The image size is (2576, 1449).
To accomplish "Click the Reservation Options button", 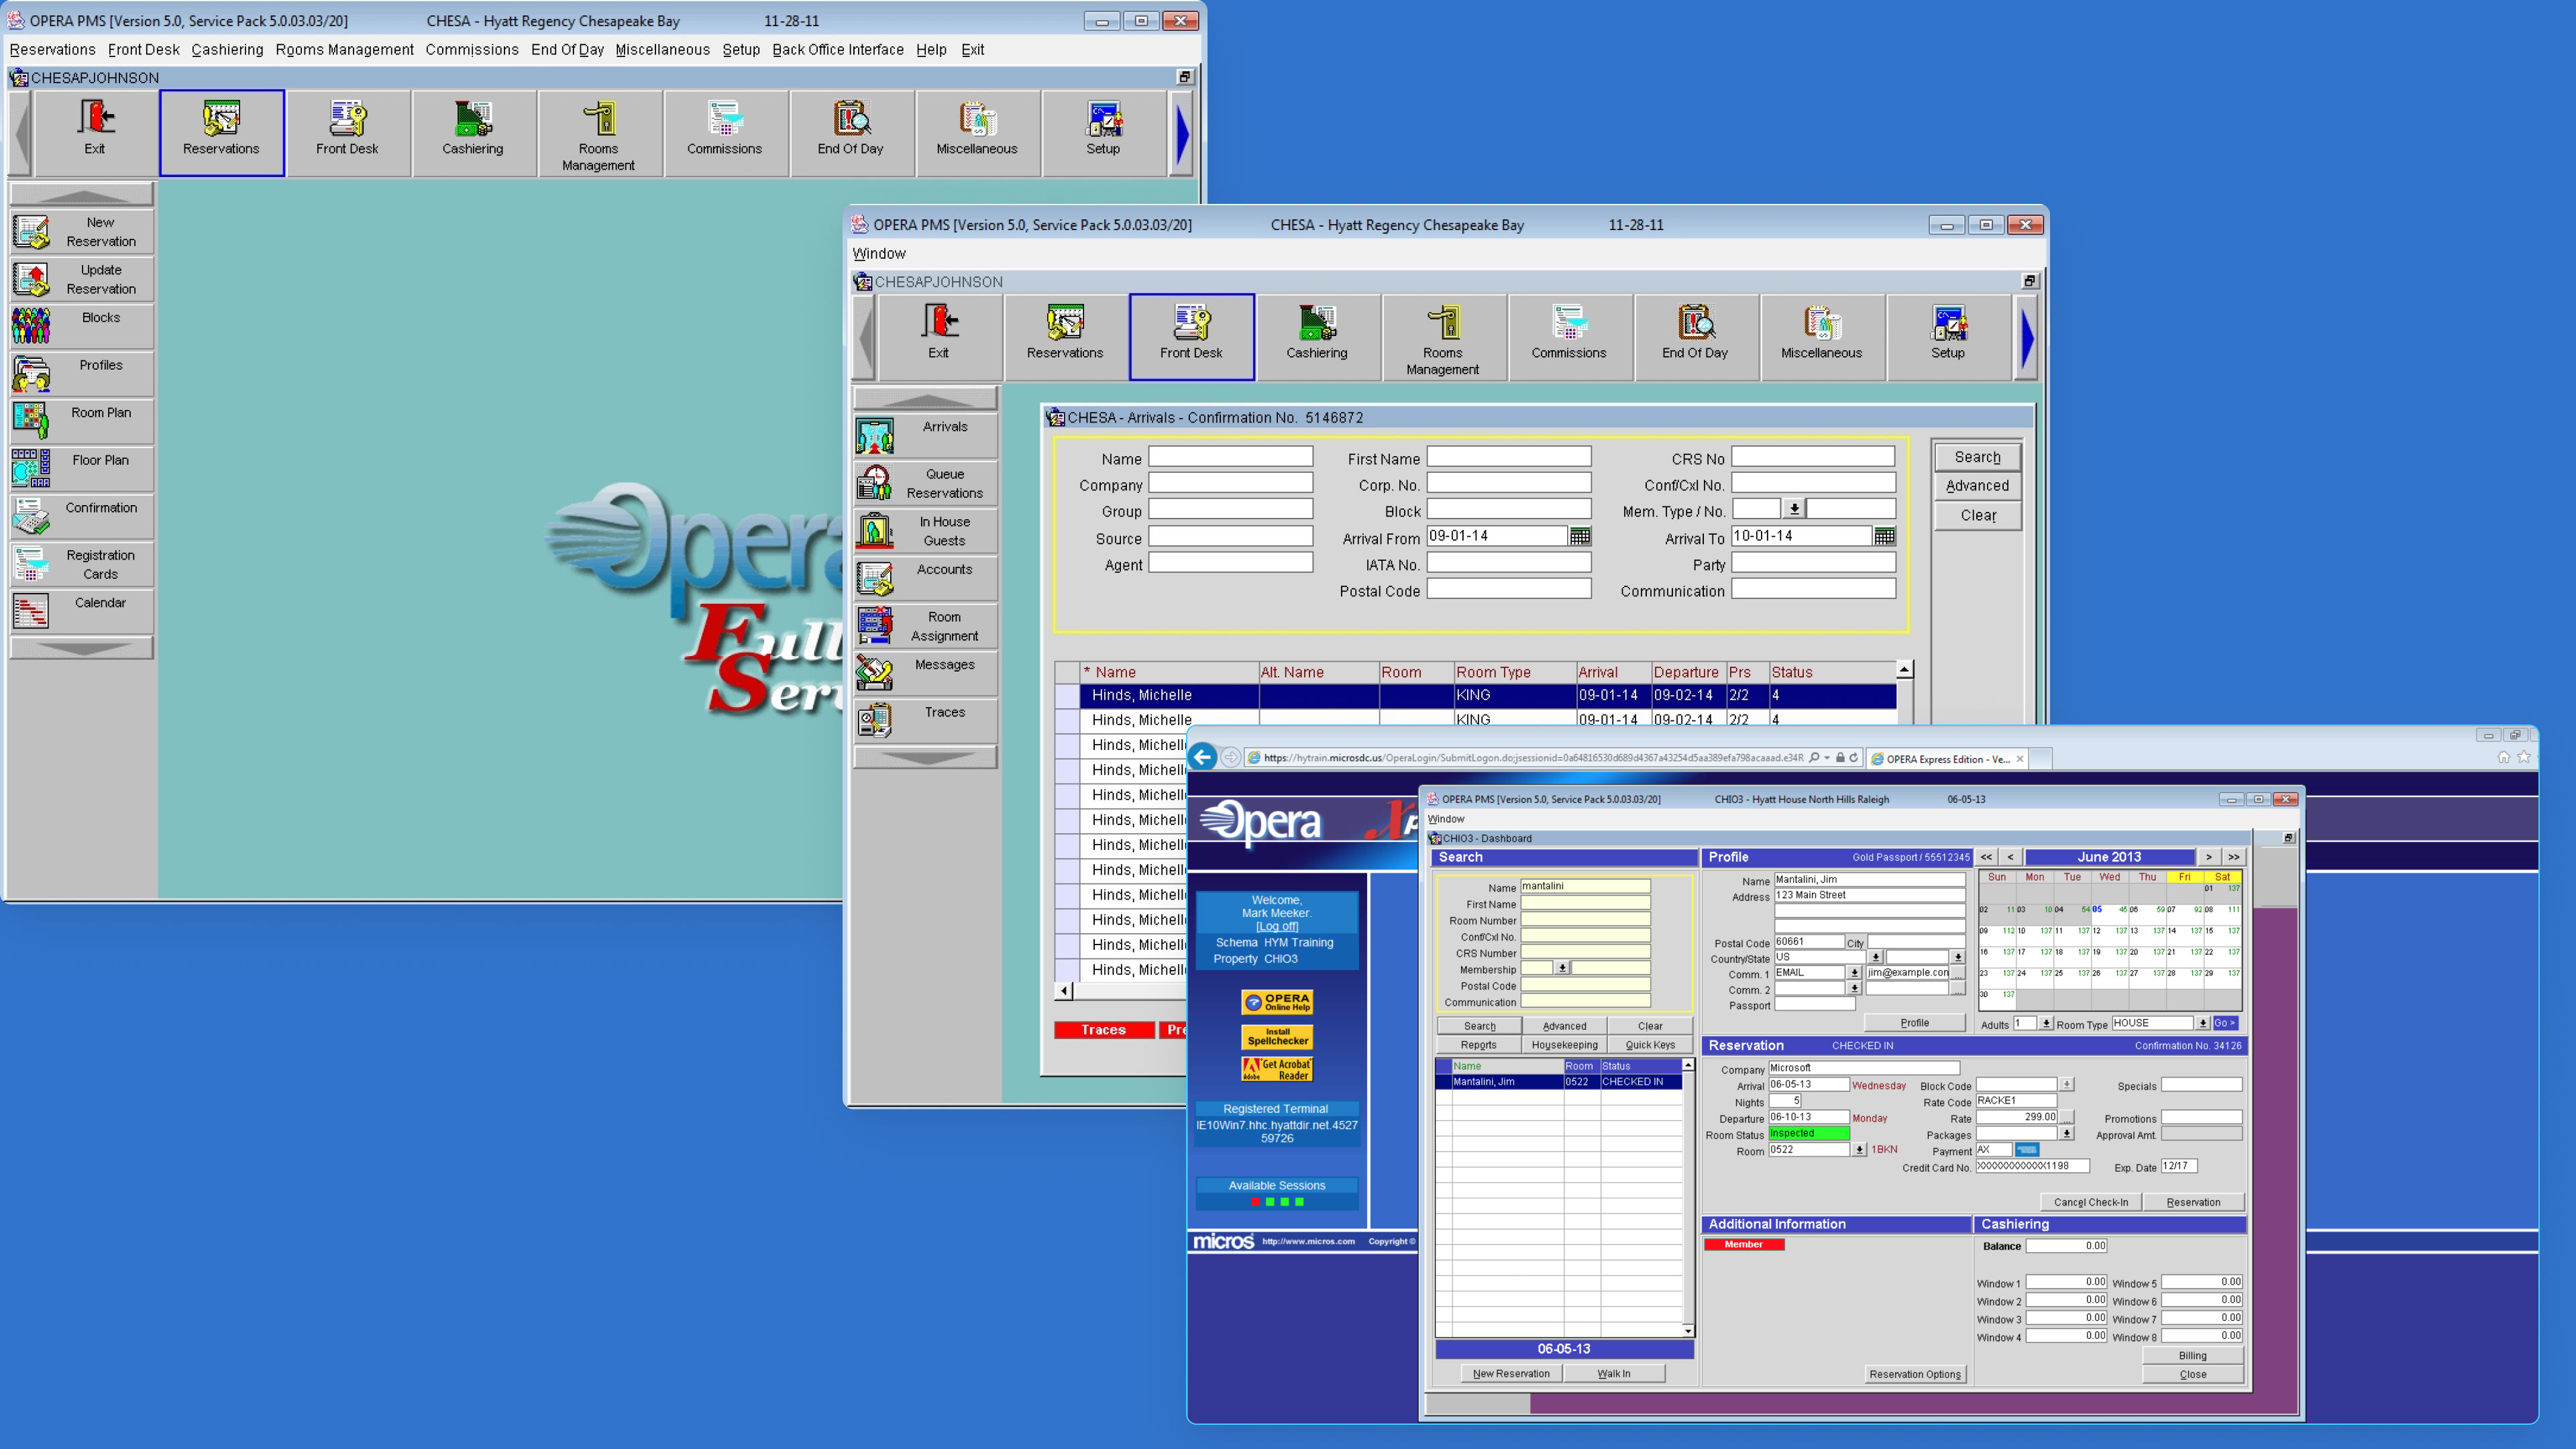I will pos(1915,1374).
